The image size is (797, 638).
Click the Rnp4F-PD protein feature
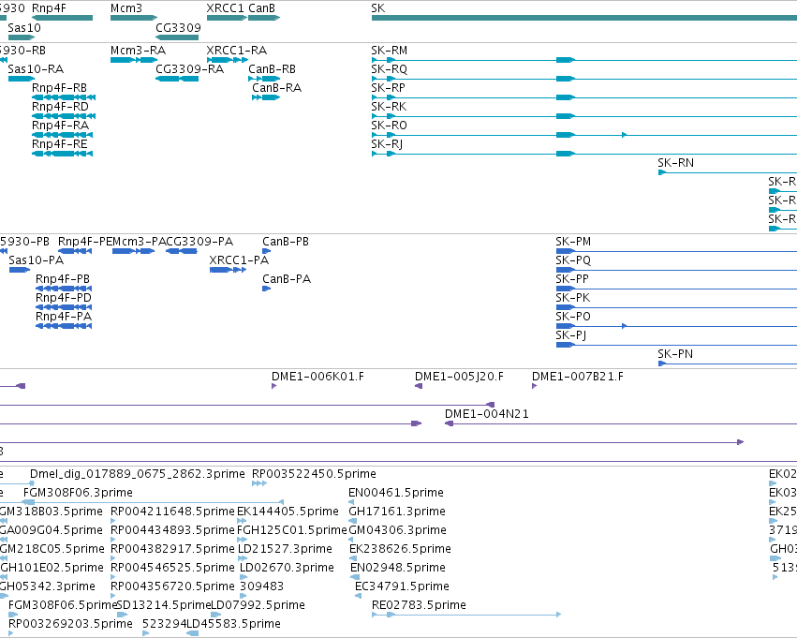click(x=64, y=307)
